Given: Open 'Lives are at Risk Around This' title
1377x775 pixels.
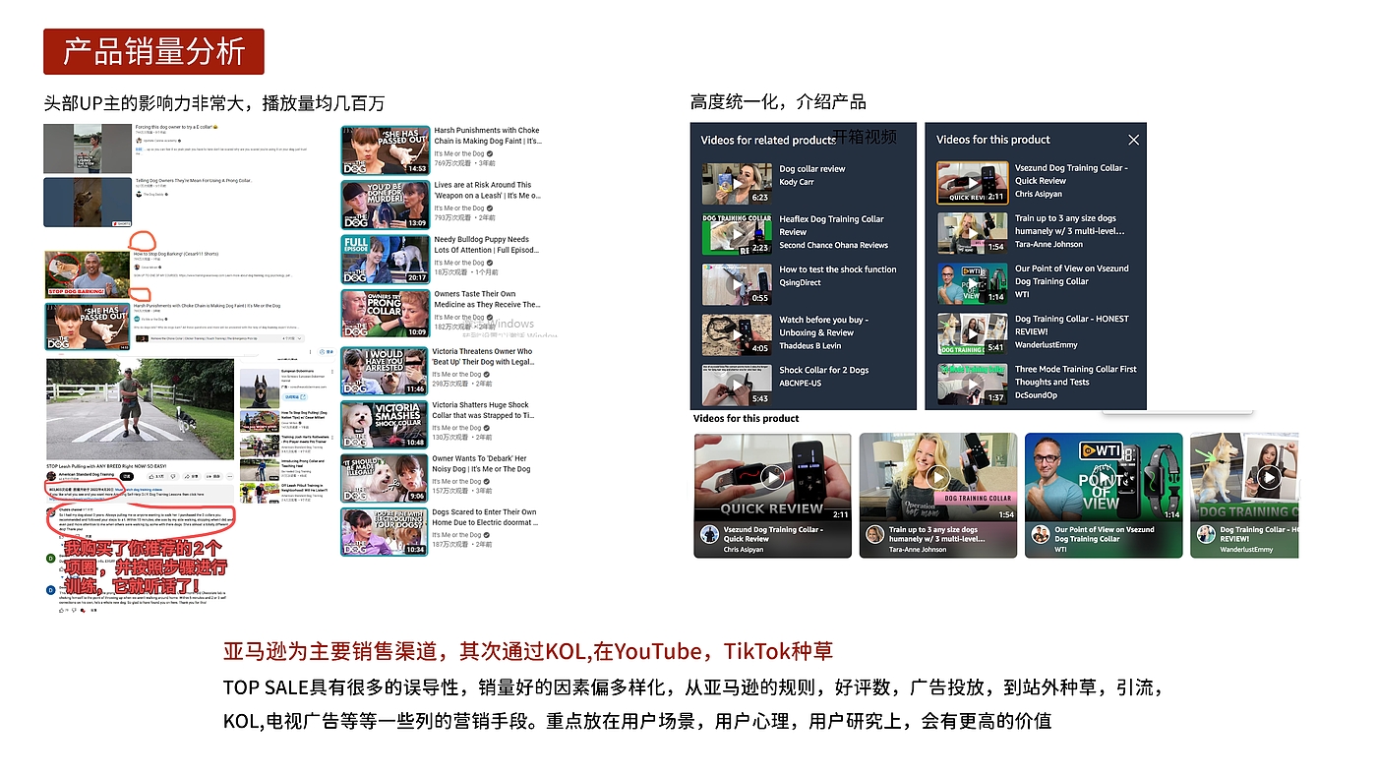Looking at the screenshot, I should pos(488,190).
